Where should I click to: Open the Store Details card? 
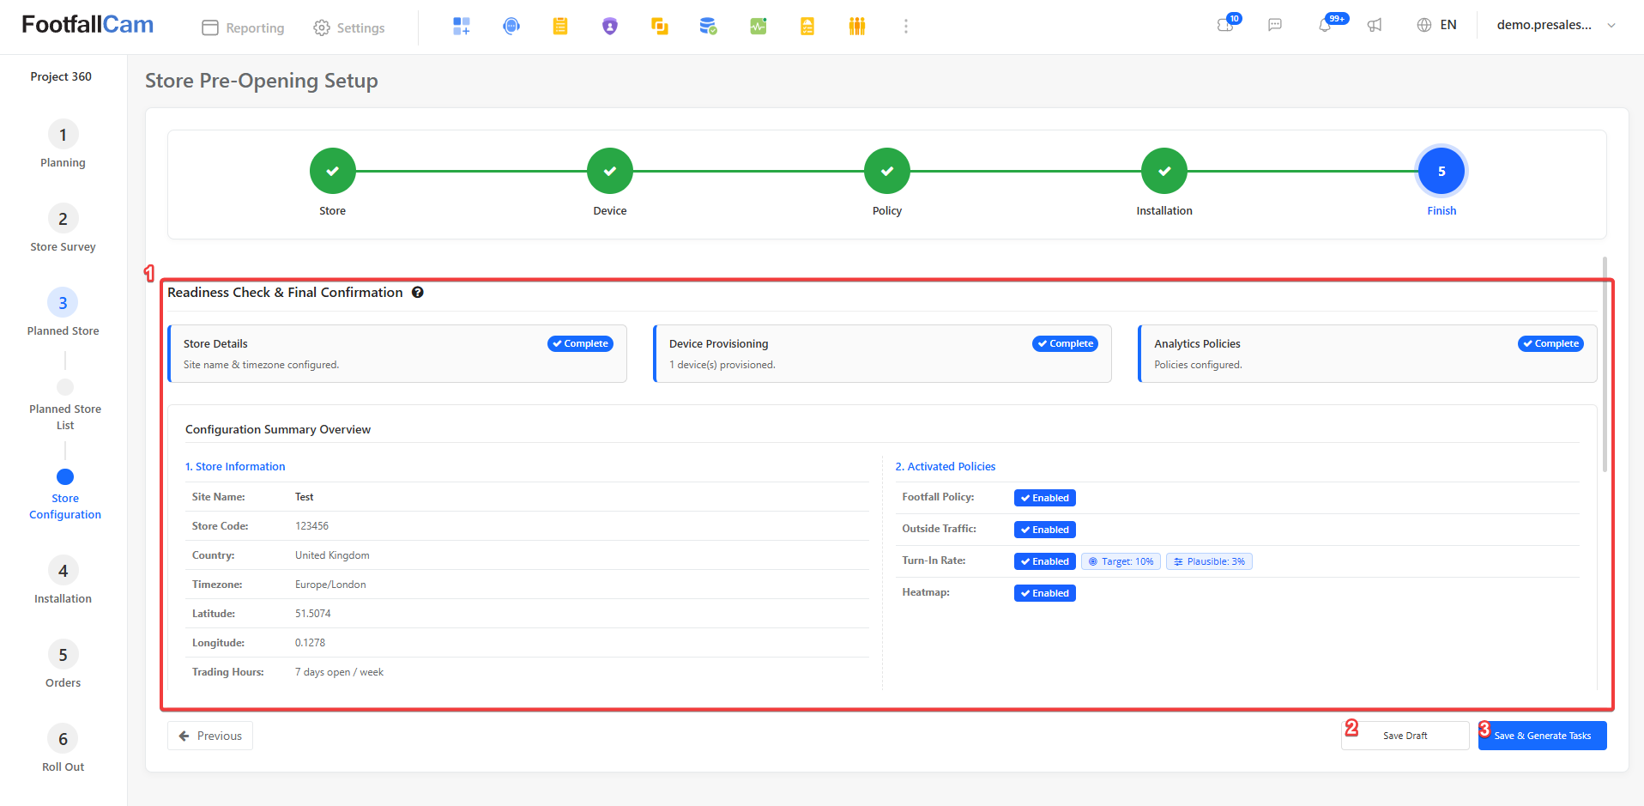pyautogui.click(x=397, y=354)
